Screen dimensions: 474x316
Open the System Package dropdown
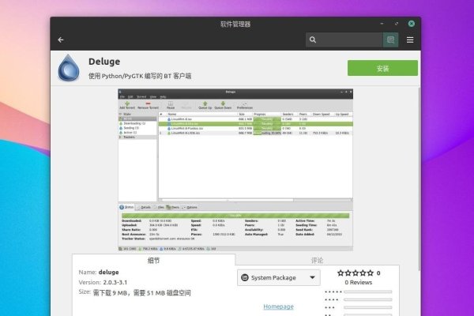(x=278, y=277)
